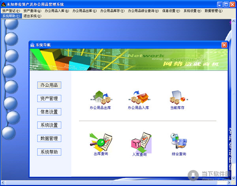Select the 数据管理 navigation button
Screen dimensions: 237x186
tap(49, 138)
